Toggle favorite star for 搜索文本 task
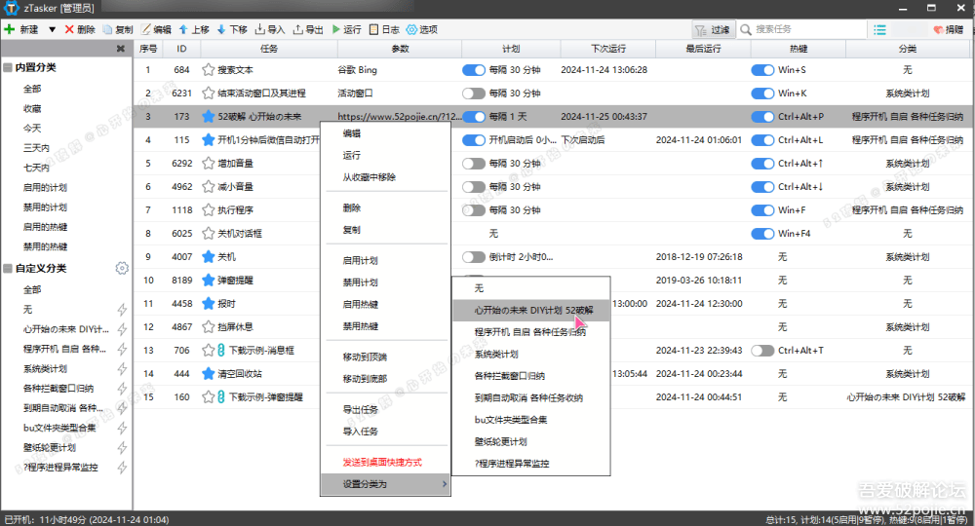Image resolution: width=975 pixels, height=526 pixels. (209, 69)
